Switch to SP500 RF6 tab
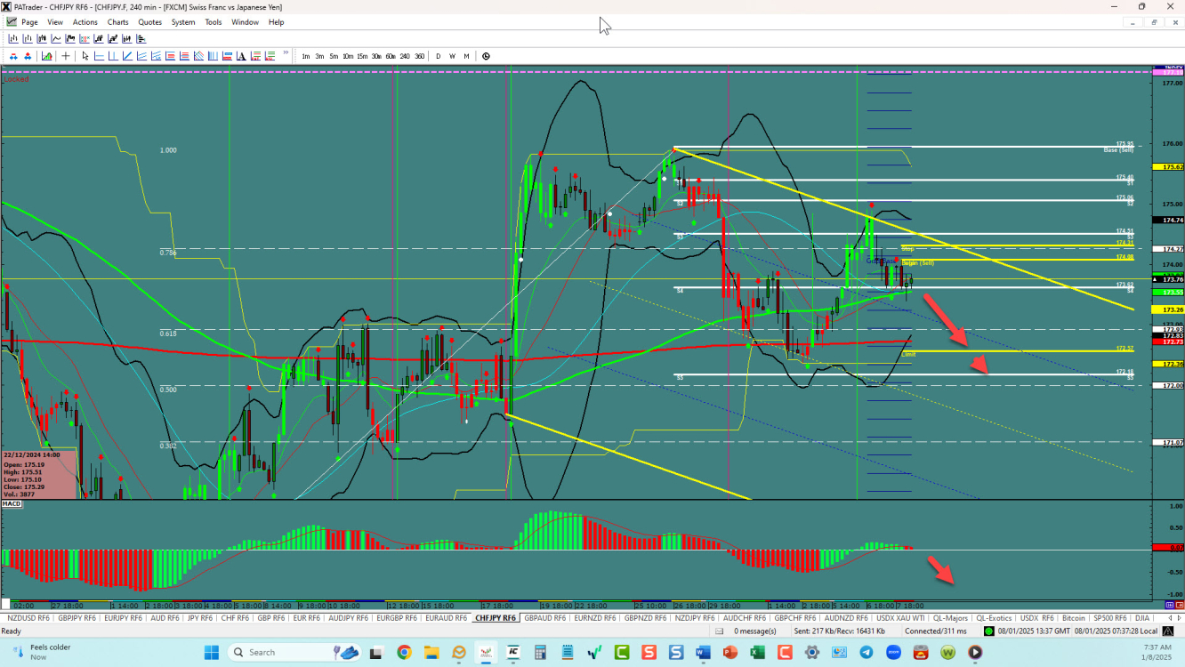The width and height of the screenshot is (1185, 667). tap(1110, 617)
